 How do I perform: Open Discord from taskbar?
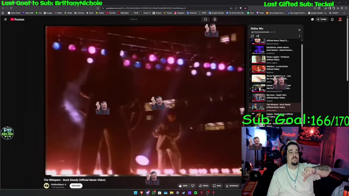click(x=148, y=193)
